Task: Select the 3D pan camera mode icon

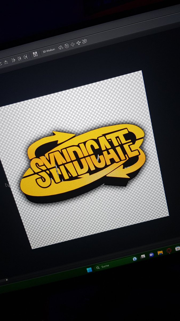Action: [x=73, y=44]
